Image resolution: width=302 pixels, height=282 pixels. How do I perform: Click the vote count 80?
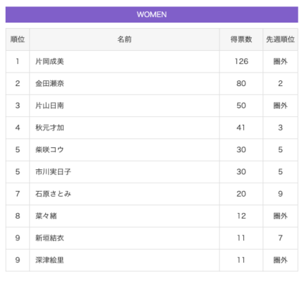click(241, 83)
